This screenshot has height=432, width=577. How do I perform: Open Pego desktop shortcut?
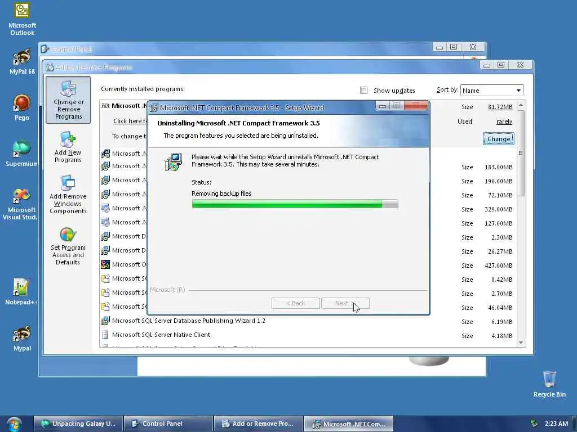pos(22,107)
